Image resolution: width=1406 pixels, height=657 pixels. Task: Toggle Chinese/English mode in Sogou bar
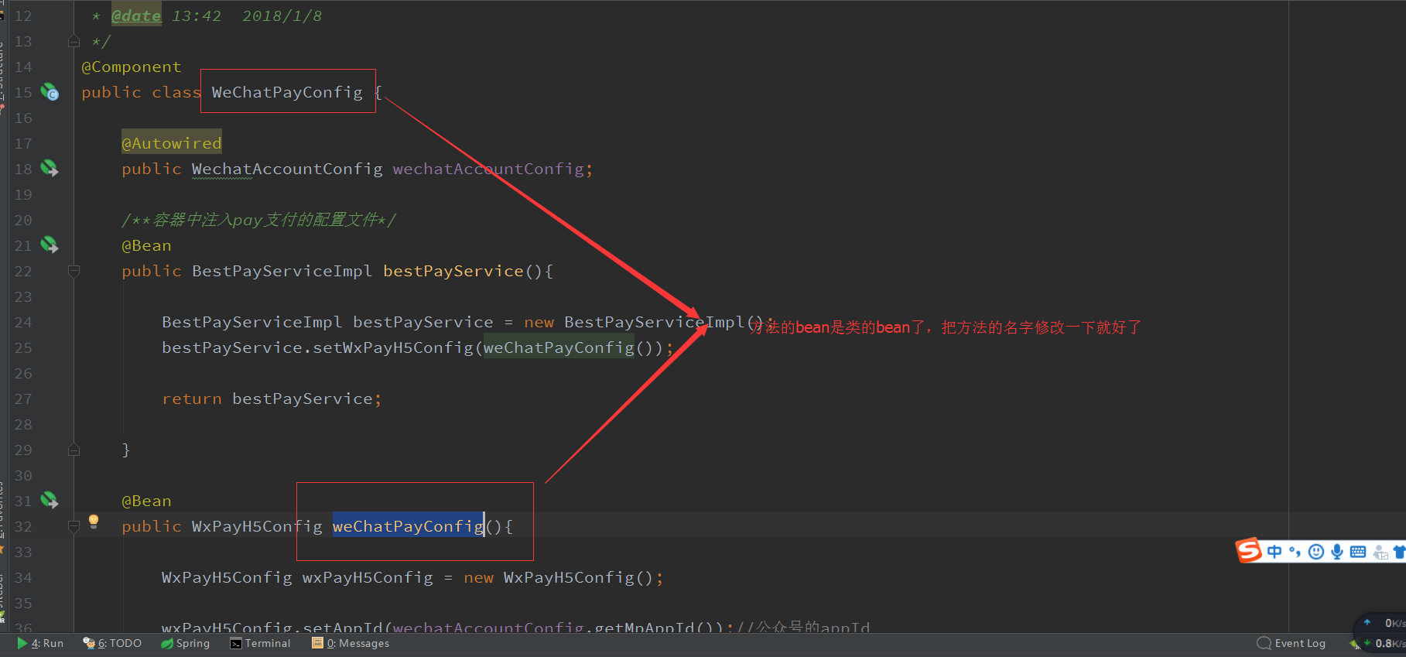pyautogui.click(x=1274, y=552)
